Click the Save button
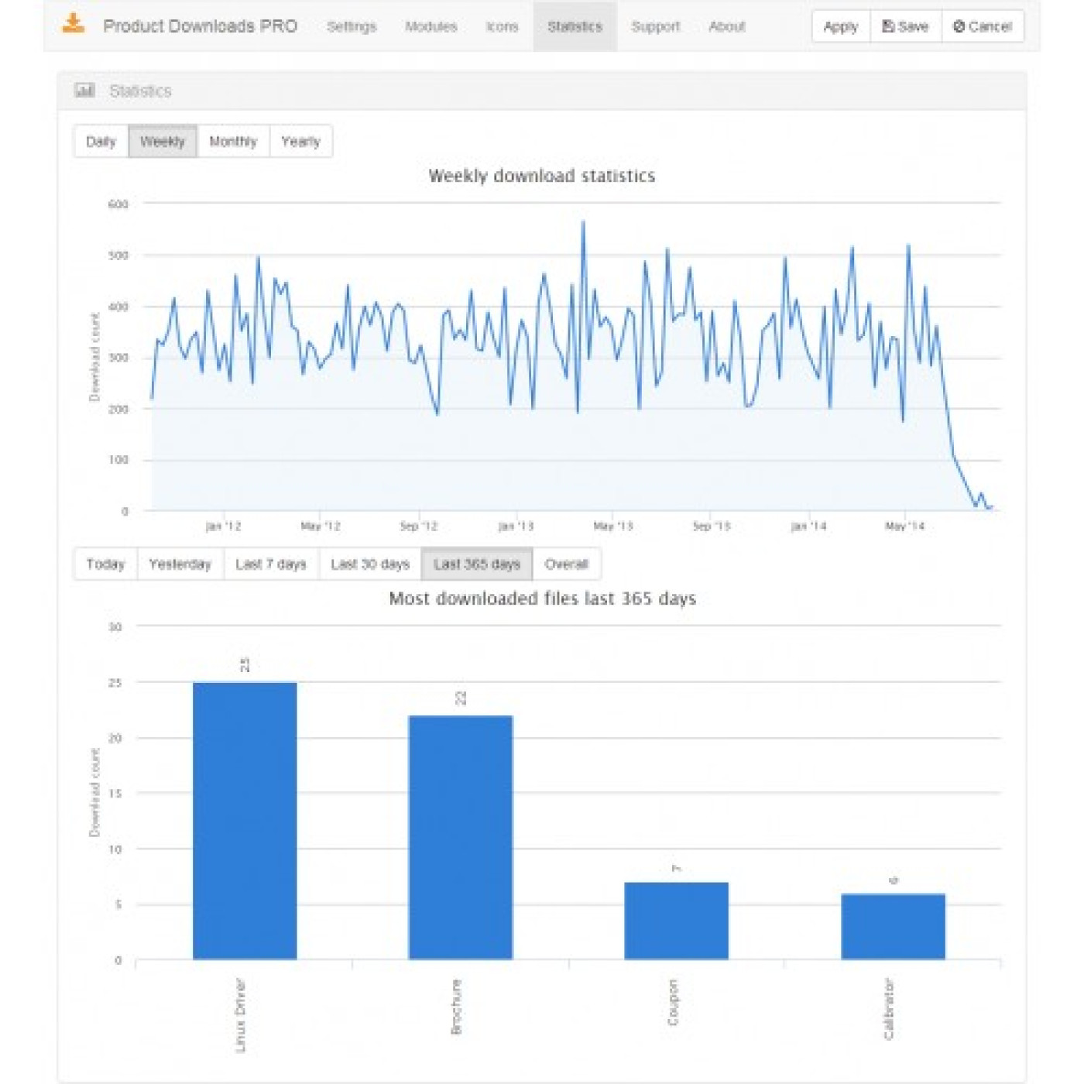Viewport: 1084px width, 1084px height. 905,26
